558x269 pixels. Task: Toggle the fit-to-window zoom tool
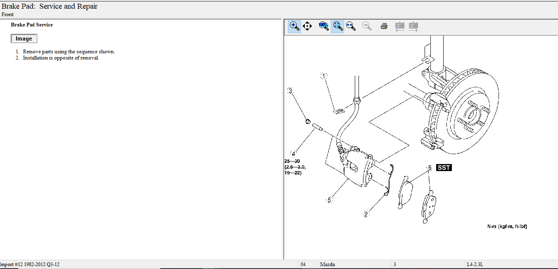tap(337, 26)
